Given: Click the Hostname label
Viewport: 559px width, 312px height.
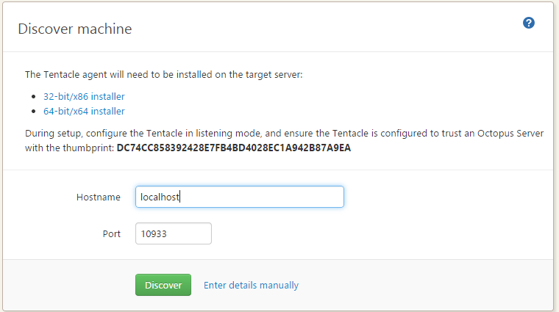Looking at the screenshot, I should pyautogui.click(x=98, y=197).
